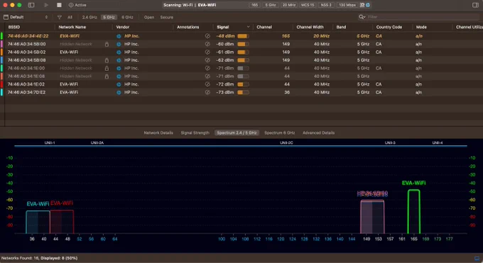Toggle the left sidebar panel icon
483x263 pixels.
point(31,5)
